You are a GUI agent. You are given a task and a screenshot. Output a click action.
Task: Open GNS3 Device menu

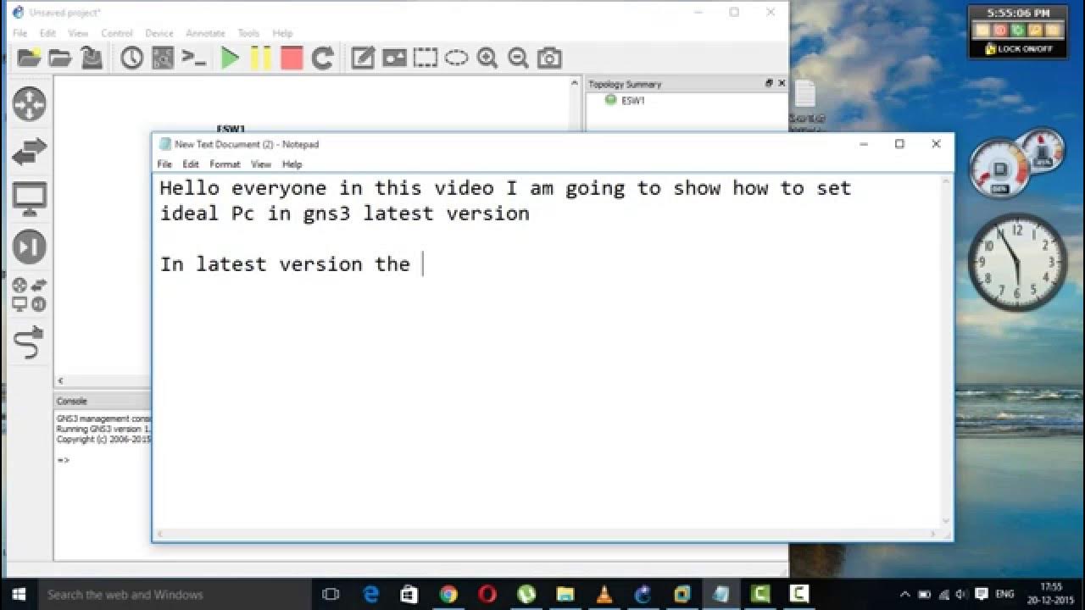(159, 33)
